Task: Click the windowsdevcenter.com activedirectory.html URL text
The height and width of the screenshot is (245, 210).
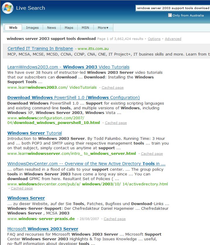Action: (88, 184)
